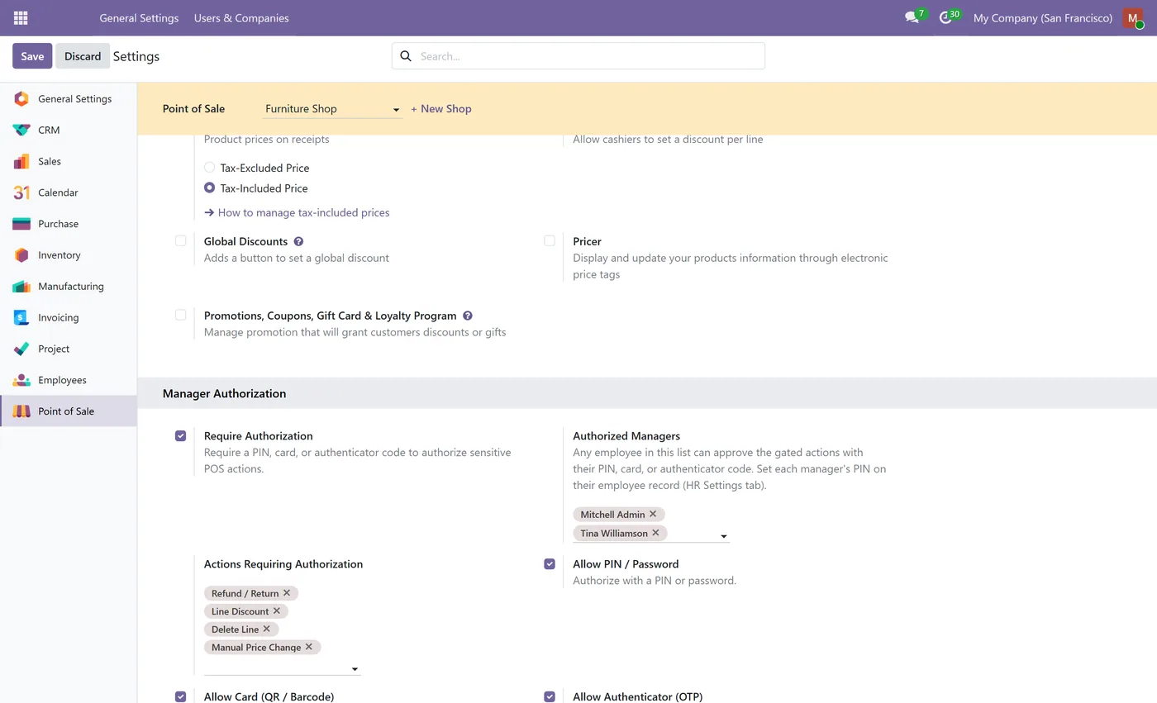Image resolution: width=1157 pixels, height=703 pixels.
Task: Expand the Authorized Managers dropdown arrow
Action: pos(724,536)
